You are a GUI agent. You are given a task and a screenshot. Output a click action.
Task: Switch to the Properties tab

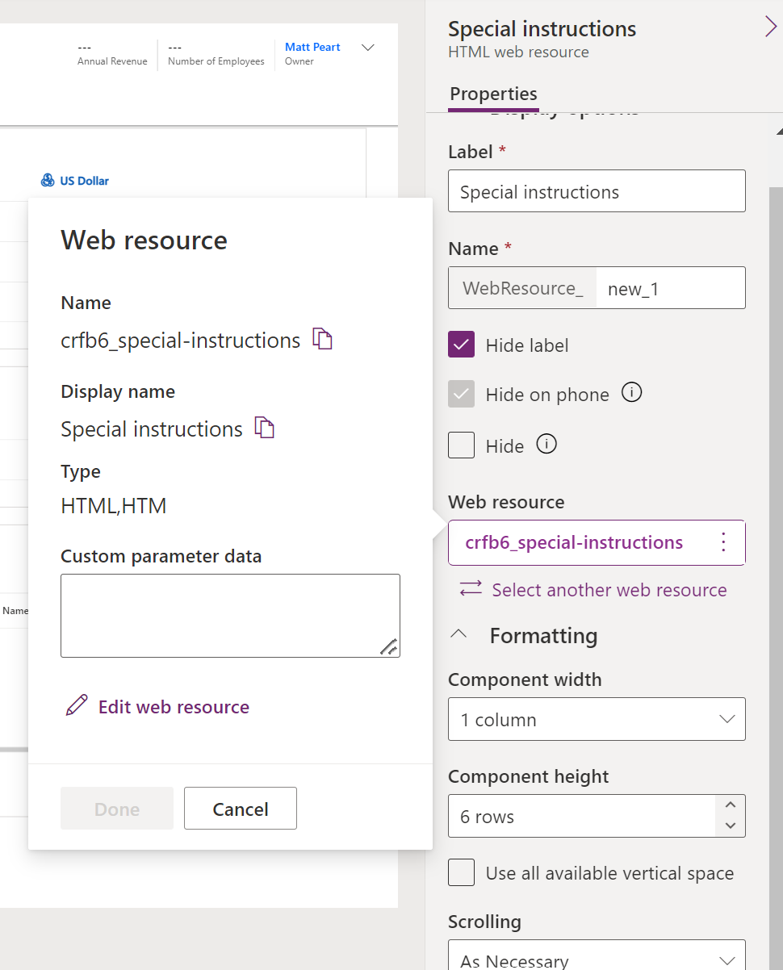[x=493, y=94]
